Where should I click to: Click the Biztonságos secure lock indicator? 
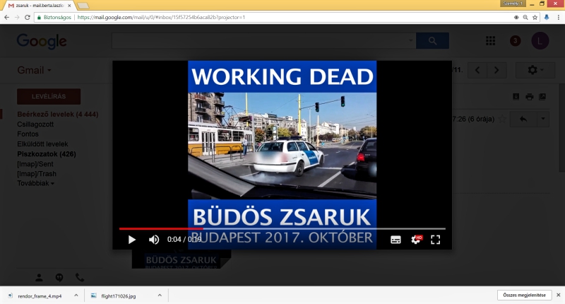(54, 17)
